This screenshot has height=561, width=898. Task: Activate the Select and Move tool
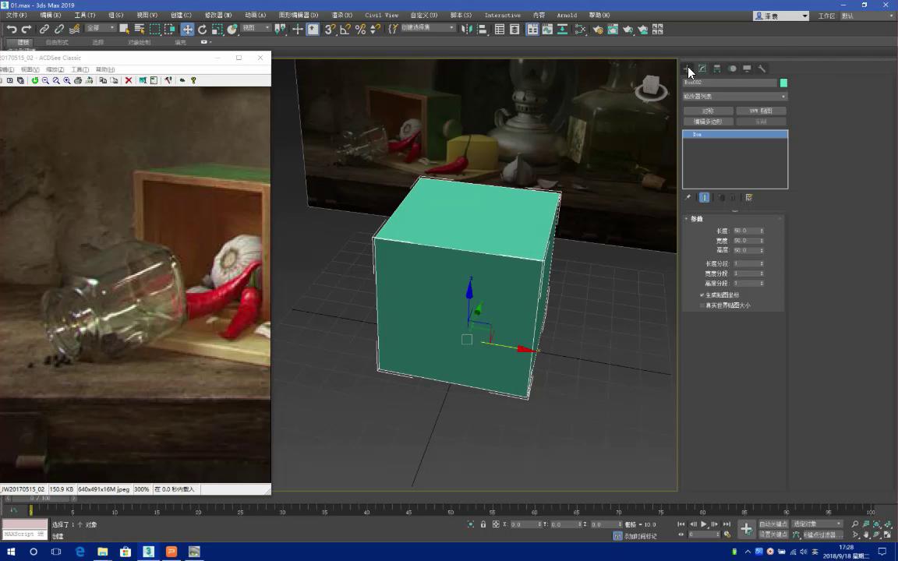(187, 29)
